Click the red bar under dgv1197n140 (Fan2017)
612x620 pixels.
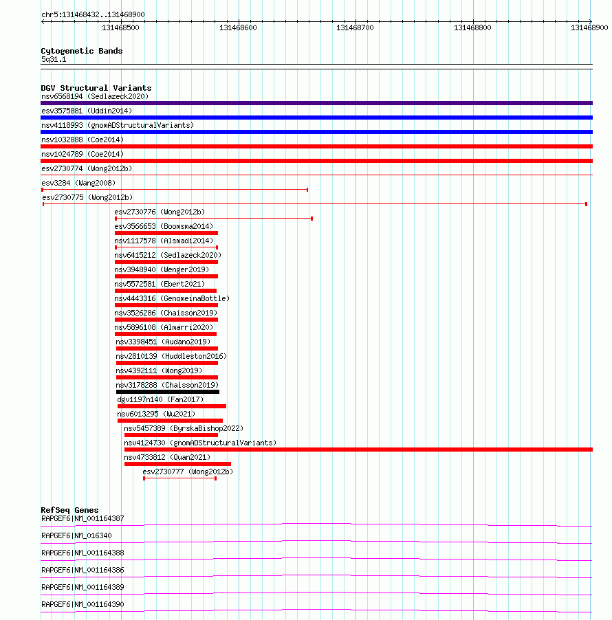click(x=172, y=406)
